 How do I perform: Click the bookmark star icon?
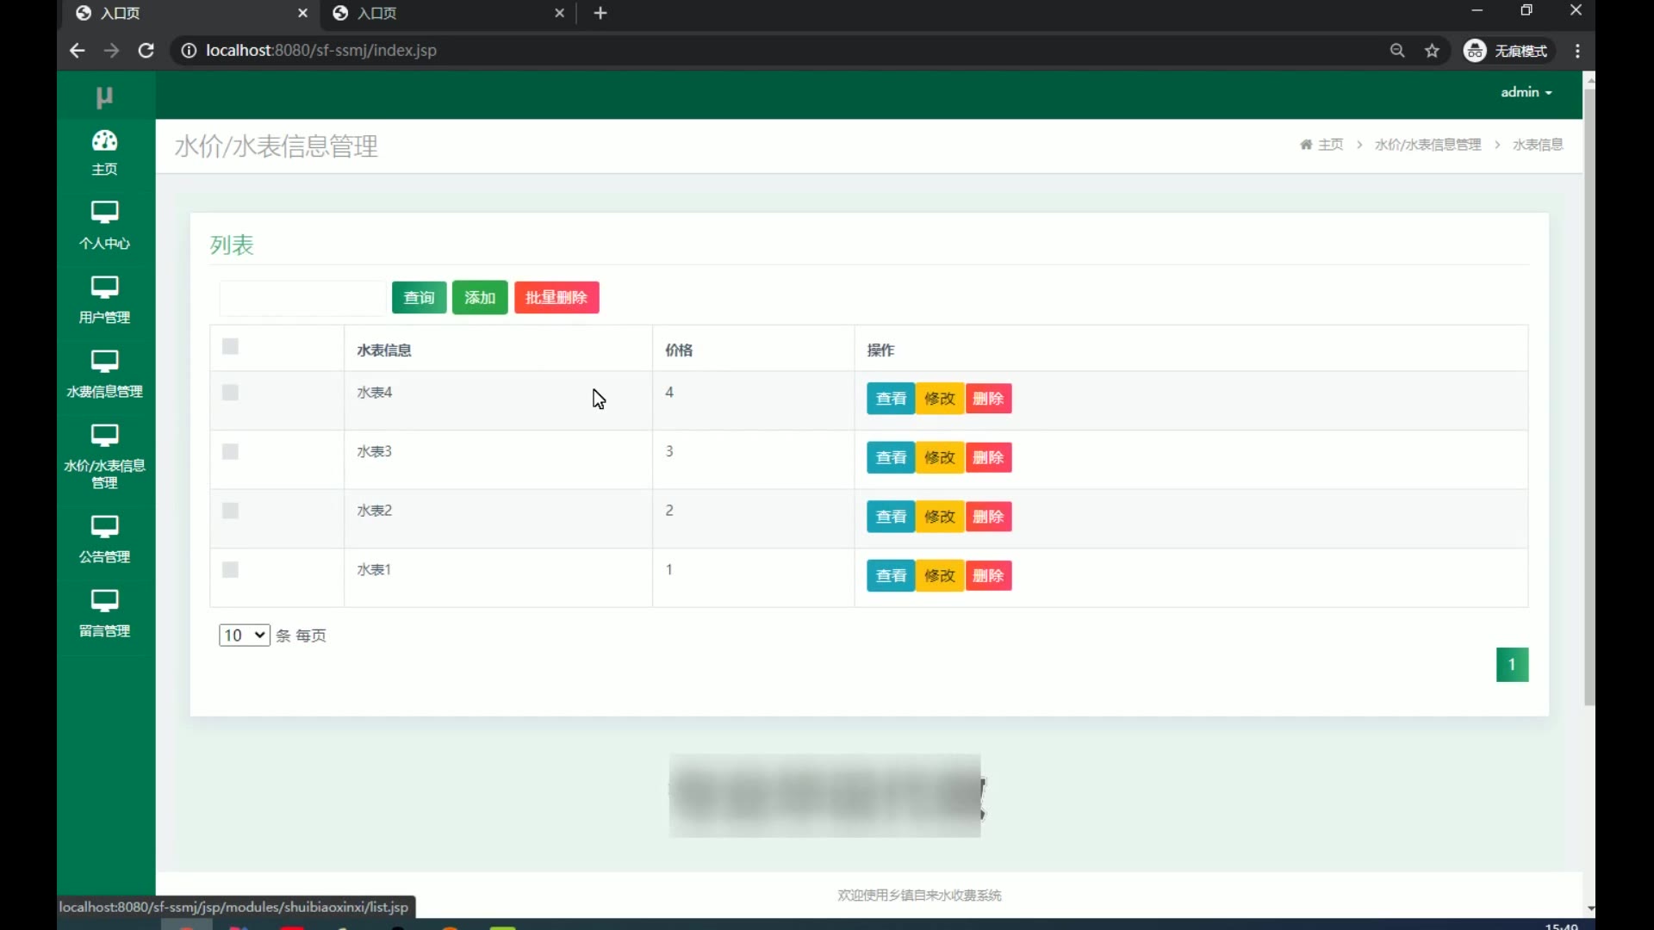(1432, 51)
